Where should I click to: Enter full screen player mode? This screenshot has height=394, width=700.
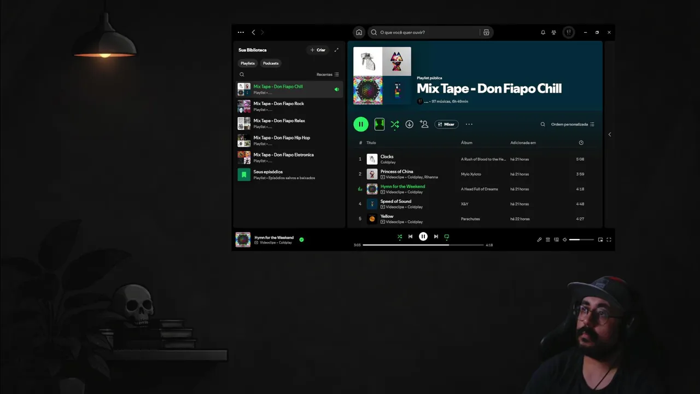pos(609,240)
